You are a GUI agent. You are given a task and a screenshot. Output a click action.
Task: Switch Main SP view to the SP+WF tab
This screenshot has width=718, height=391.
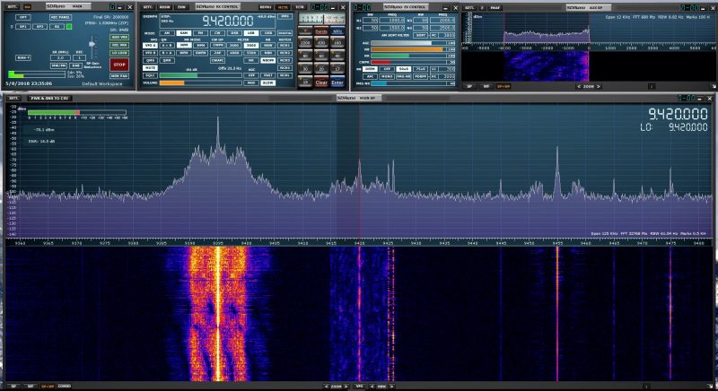point(48,387)
